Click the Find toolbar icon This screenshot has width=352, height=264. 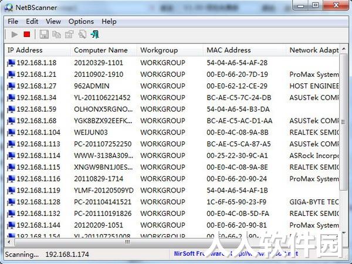(82, 35)
